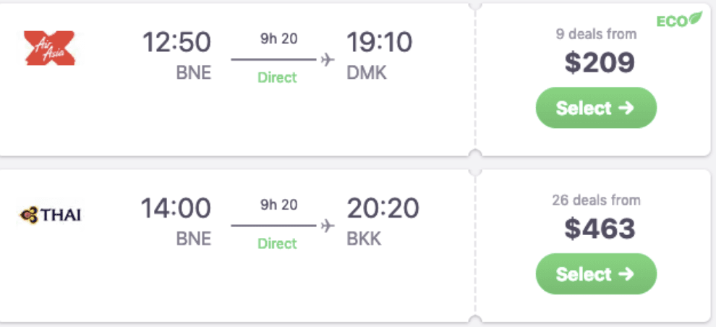
Task: Click the 20:20 arrival time
Action: pos(383,209)
